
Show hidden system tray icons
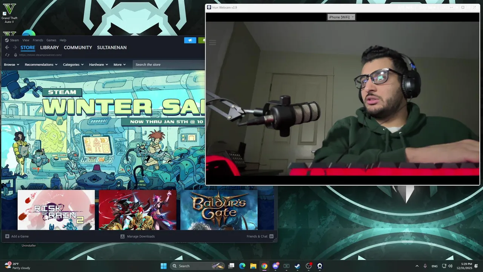point(417,266)
